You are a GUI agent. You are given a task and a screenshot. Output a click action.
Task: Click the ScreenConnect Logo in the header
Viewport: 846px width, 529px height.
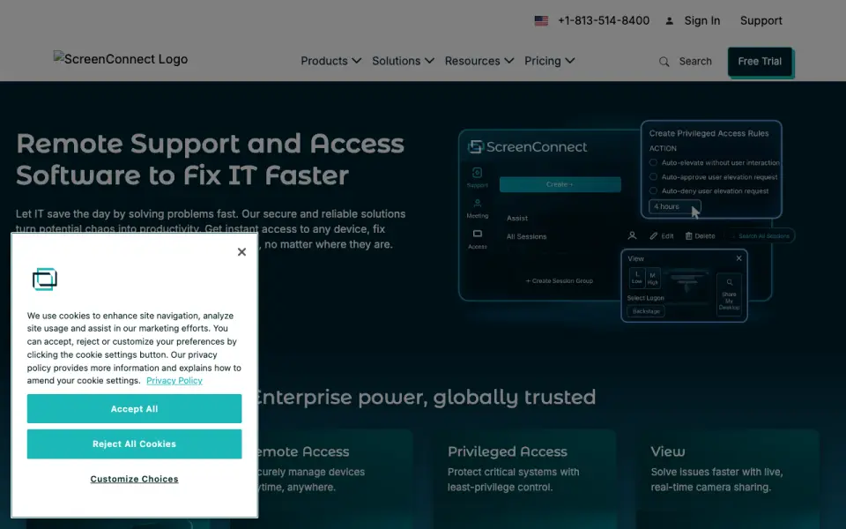click(x=121, y=59)
